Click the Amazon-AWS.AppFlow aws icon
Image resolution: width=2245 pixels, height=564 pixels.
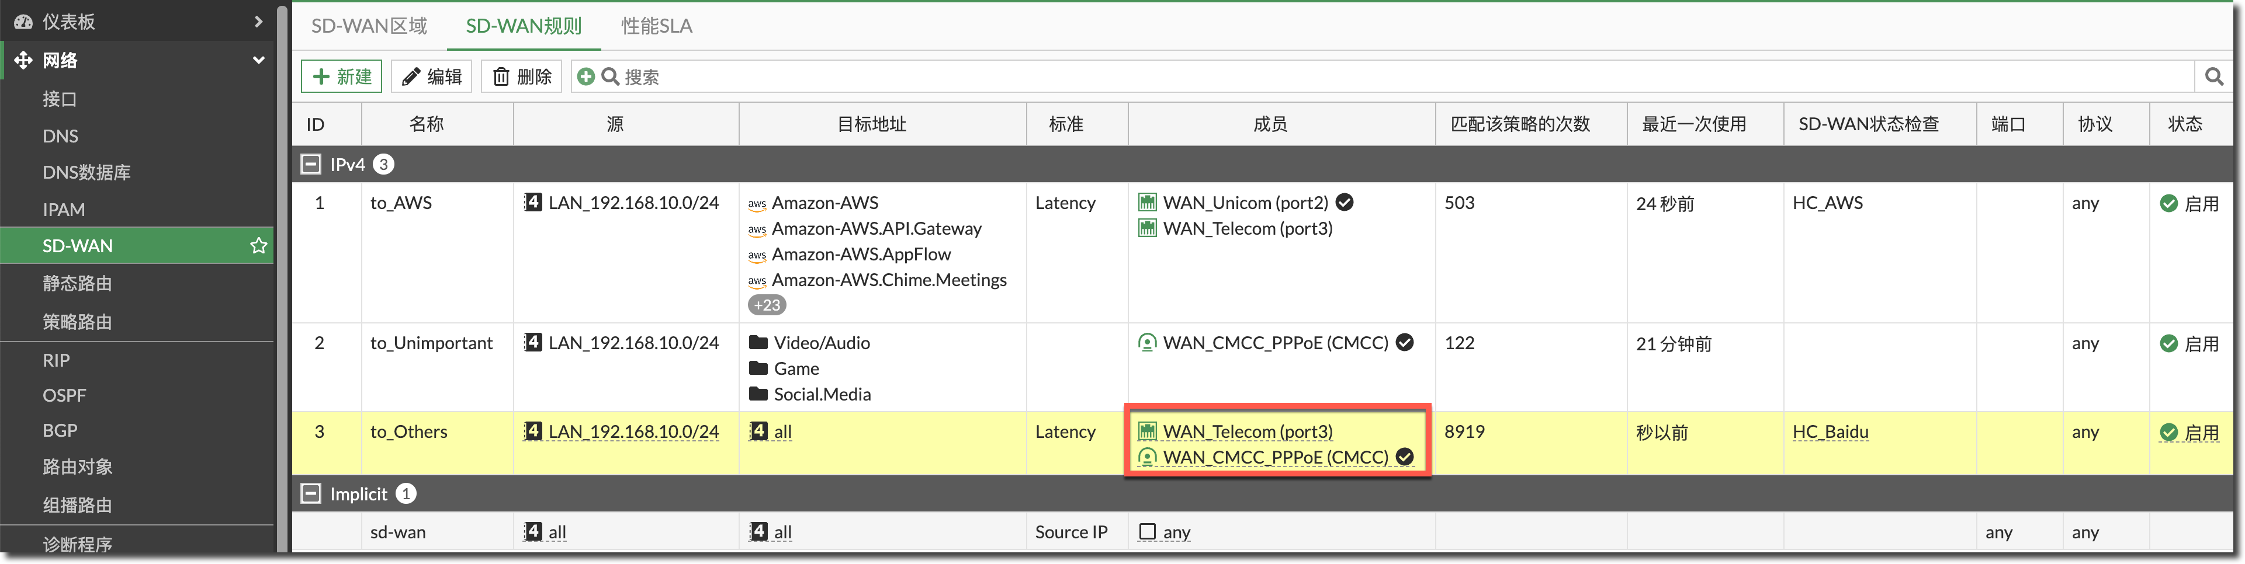click(757, 255)
